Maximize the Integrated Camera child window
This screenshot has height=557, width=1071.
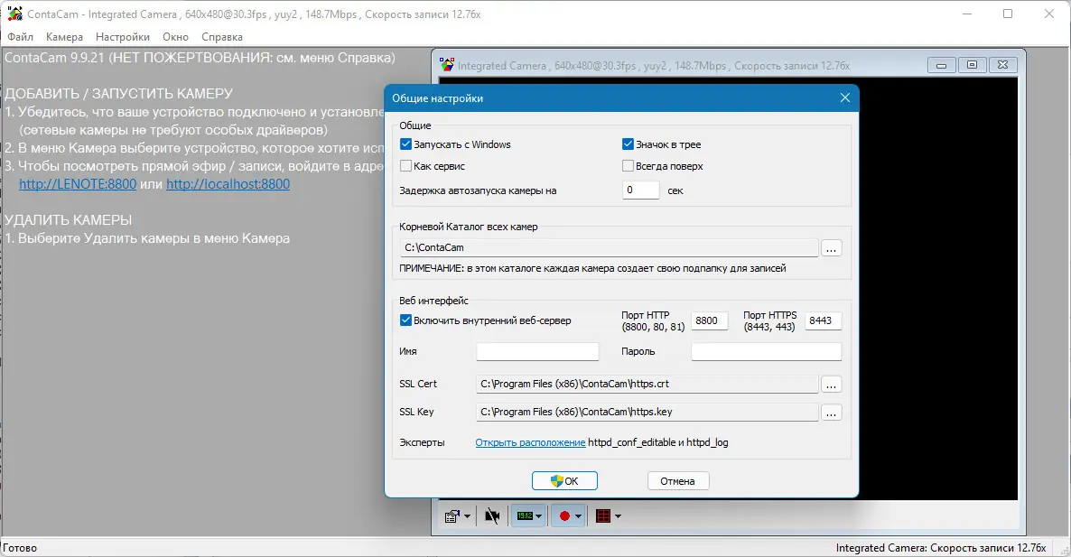click(972, 65)
